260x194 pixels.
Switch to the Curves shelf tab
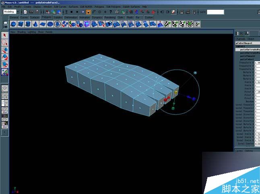pyautogui.click(x=24, y=17)
